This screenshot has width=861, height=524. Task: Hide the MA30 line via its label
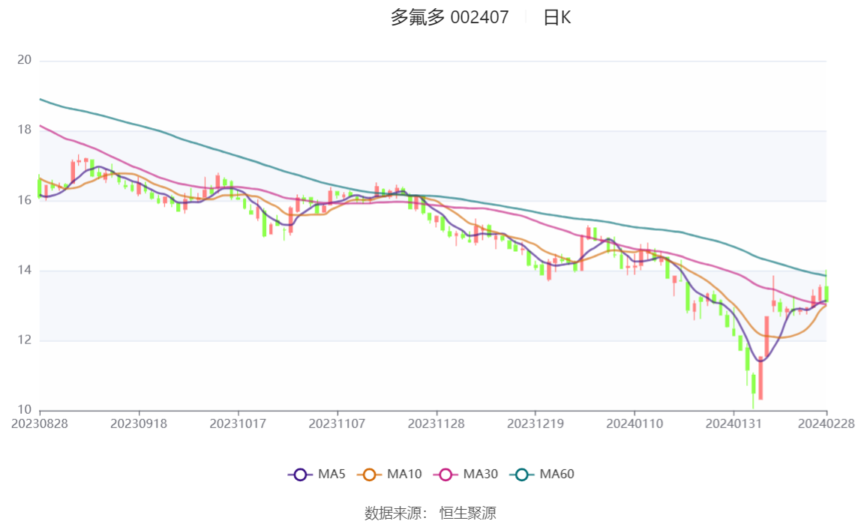click(481, 474)
